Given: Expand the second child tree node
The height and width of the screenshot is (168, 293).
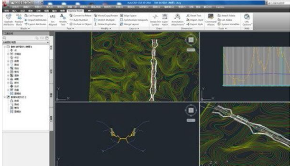Looking at the screenshot, I should (x=8, y=54).
